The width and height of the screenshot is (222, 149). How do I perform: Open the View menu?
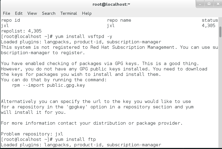pos(32,13)
